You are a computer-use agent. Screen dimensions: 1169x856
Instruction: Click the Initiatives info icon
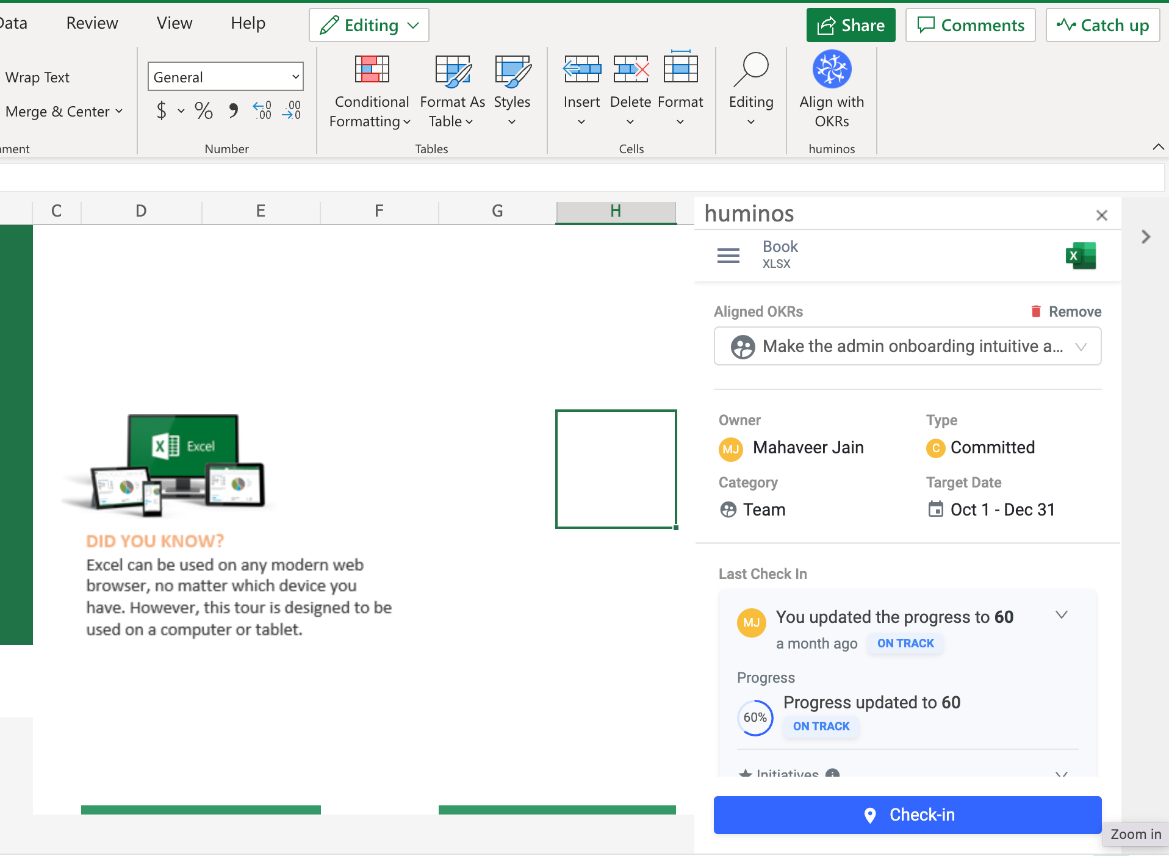point(832,773)
